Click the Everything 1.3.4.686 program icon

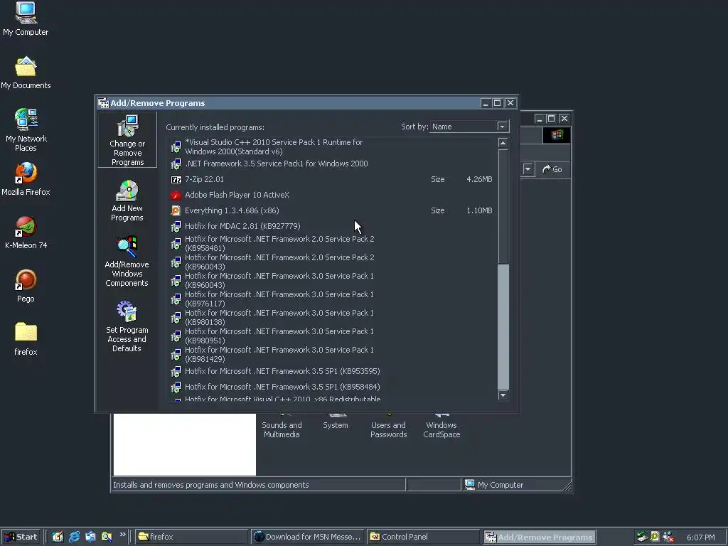click(x=176, y=210)
